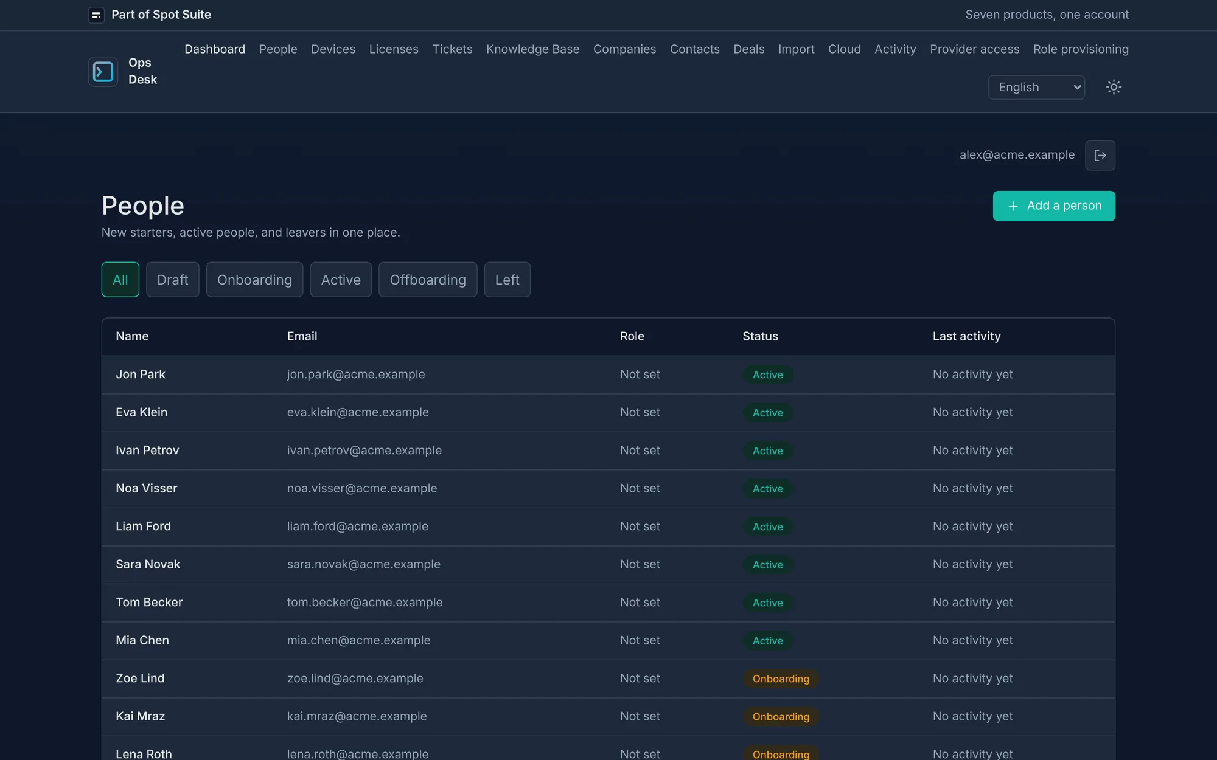Click Mia Chen's Not set role

(x=640, y=640)
